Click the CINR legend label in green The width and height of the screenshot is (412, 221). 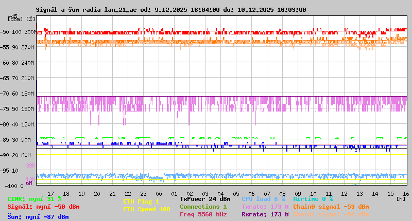click(35, 199)
